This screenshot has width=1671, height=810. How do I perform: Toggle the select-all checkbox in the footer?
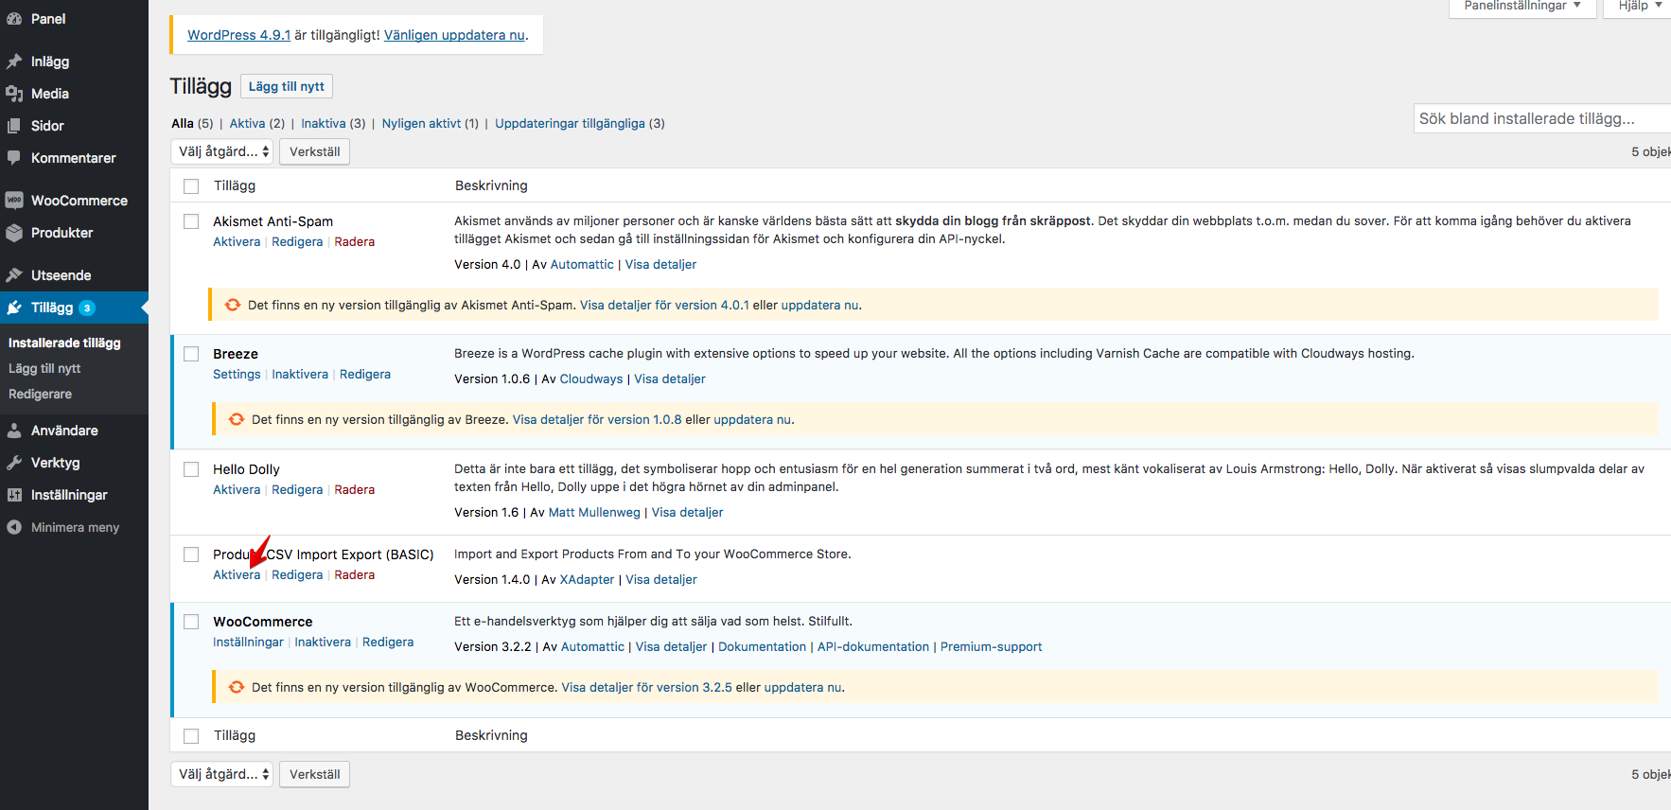pyautogui.click(x=191, y=736)
